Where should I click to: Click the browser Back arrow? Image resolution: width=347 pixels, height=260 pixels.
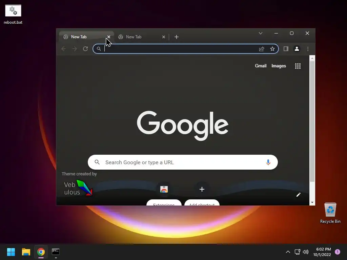click(x=64, y=49)
